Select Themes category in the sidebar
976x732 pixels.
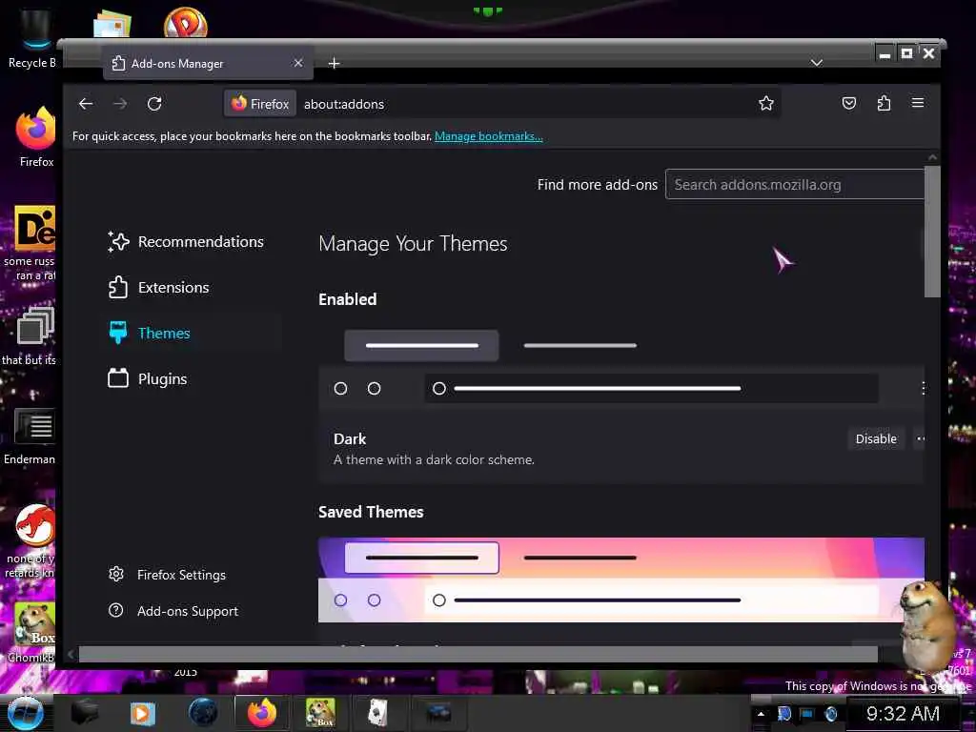tap(150, 333)
